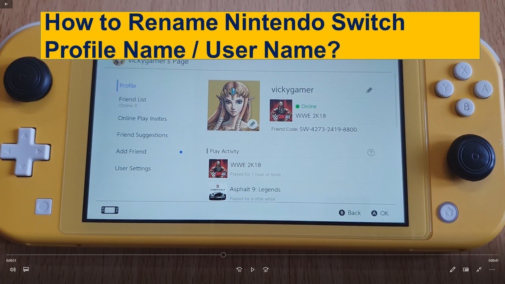Click the Home button below the right stick

tap(448, 212)
